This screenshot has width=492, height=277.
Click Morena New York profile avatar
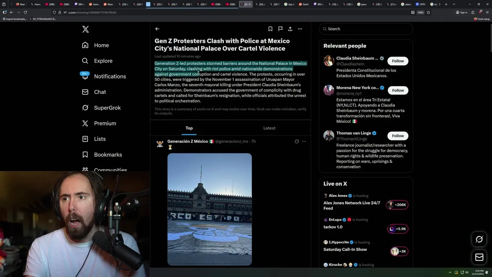pos(329,90)
